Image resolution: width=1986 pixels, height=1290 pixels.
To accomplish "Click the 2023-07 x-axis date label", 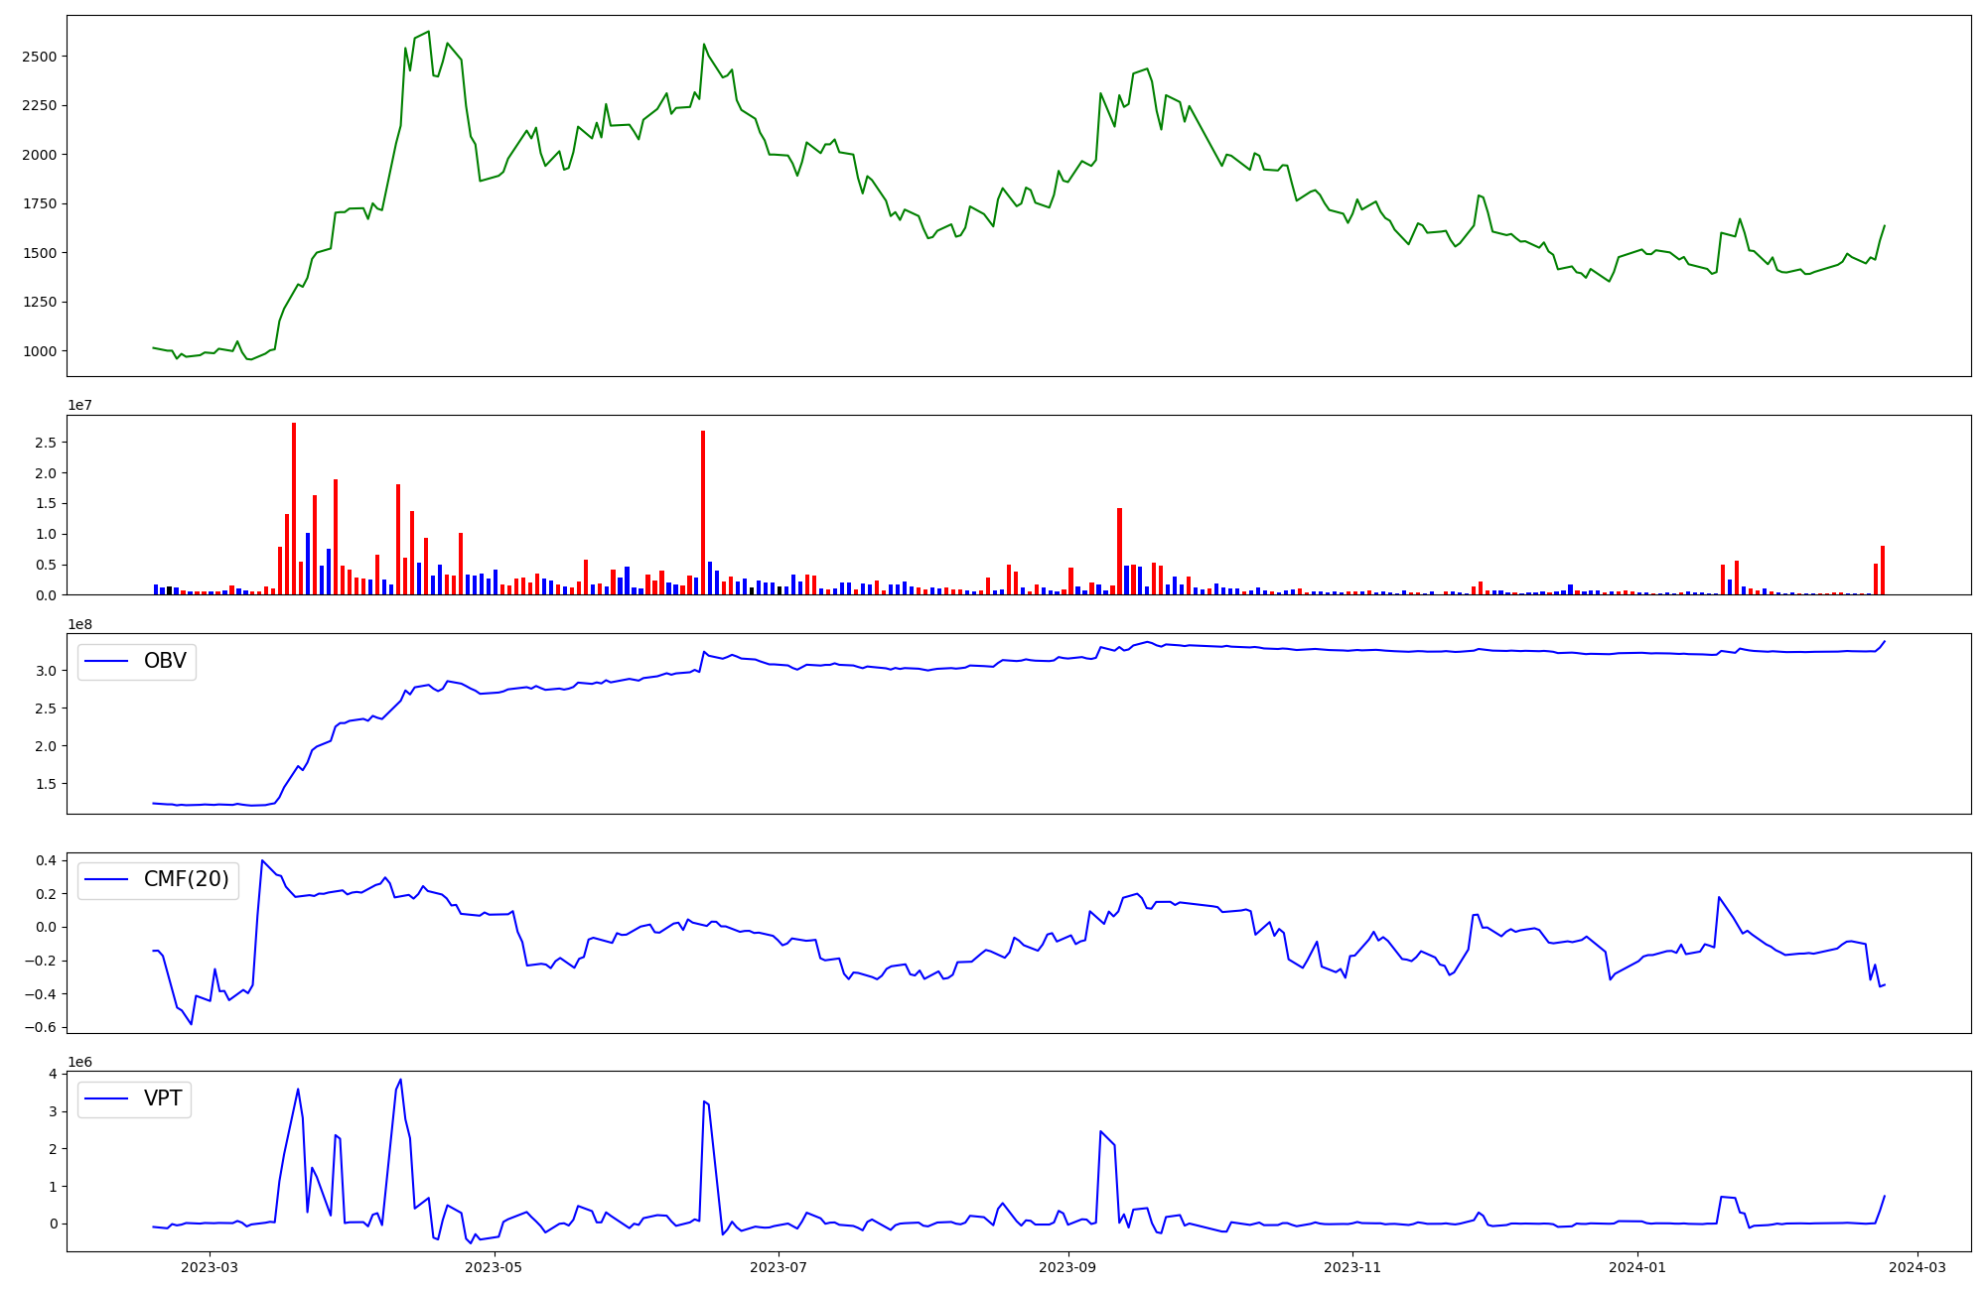I will [x=779, y=1267].
